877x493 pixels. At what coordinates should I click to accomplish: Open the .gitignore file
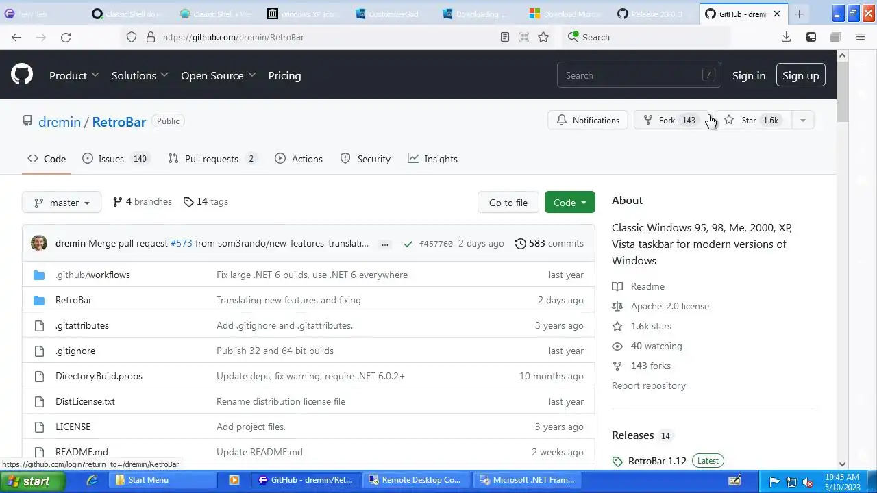(75, 351)
